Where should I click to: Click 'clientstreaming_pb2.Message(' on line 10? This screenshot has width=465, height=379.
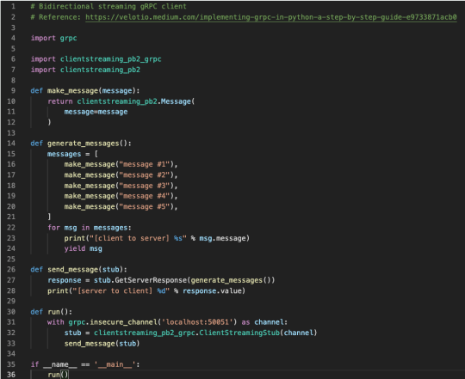136,101
